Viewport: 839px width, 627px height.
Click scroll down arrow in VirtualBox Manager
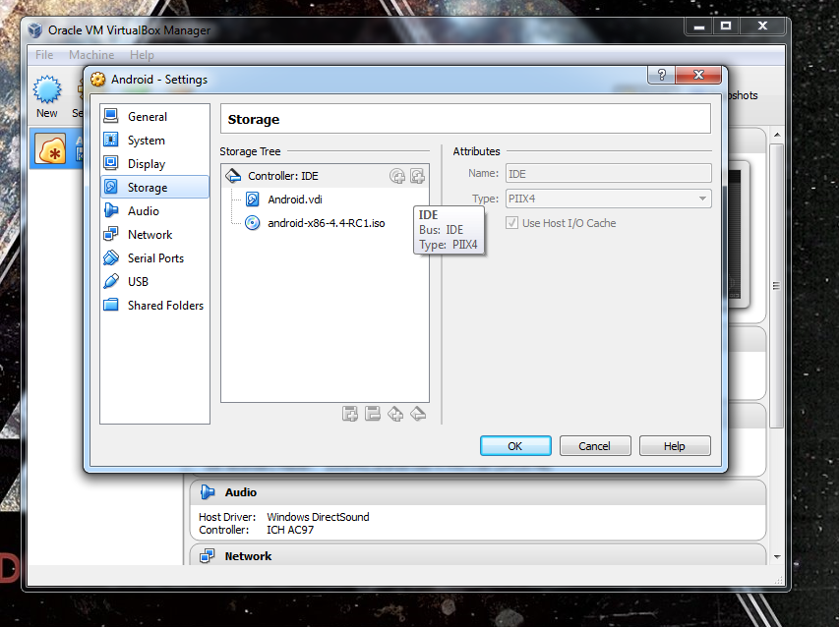(777, 556)
